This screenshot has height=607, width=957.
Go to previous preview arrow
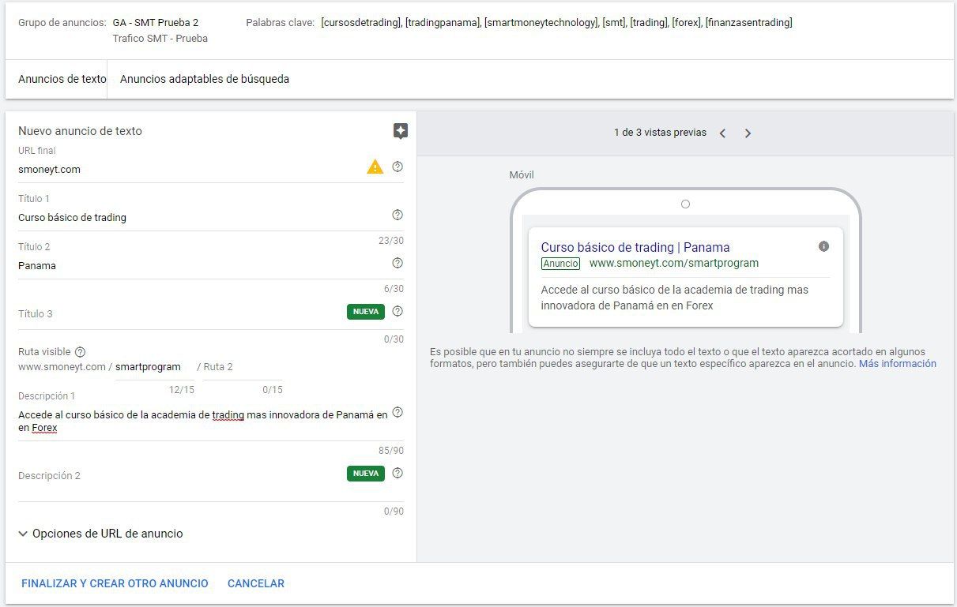click(722, 133)
